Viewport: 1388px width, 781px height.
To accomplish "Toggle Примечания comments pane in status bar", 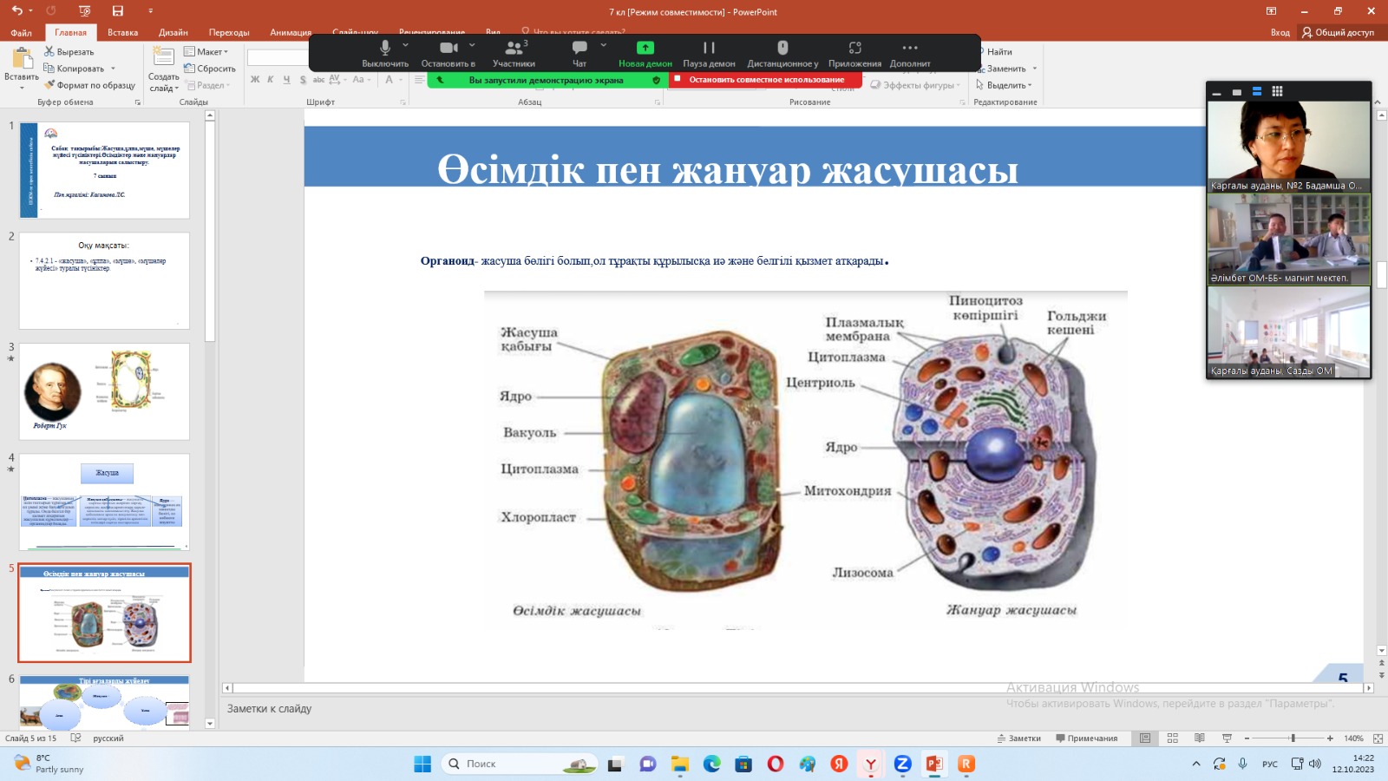I will [x=1086, y=738].
